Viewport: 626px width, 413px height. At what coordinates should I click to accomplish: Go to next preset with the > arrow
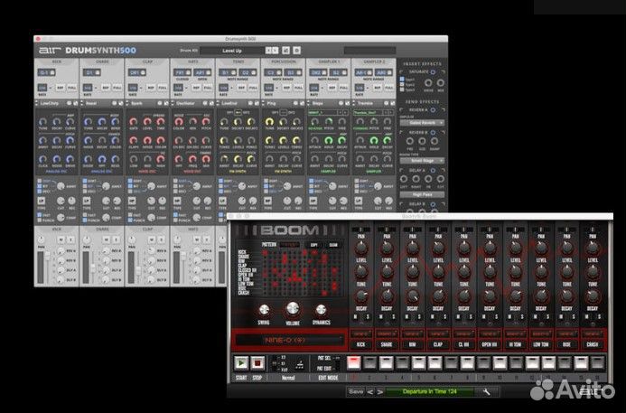tap(379, 392)
